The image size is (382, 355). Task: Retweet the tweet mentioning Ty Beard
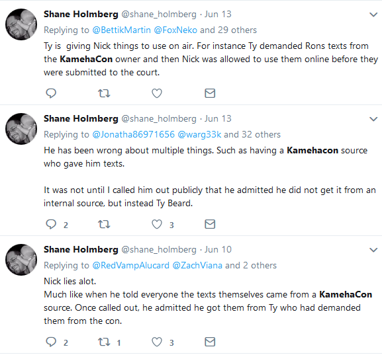(104, 224)
